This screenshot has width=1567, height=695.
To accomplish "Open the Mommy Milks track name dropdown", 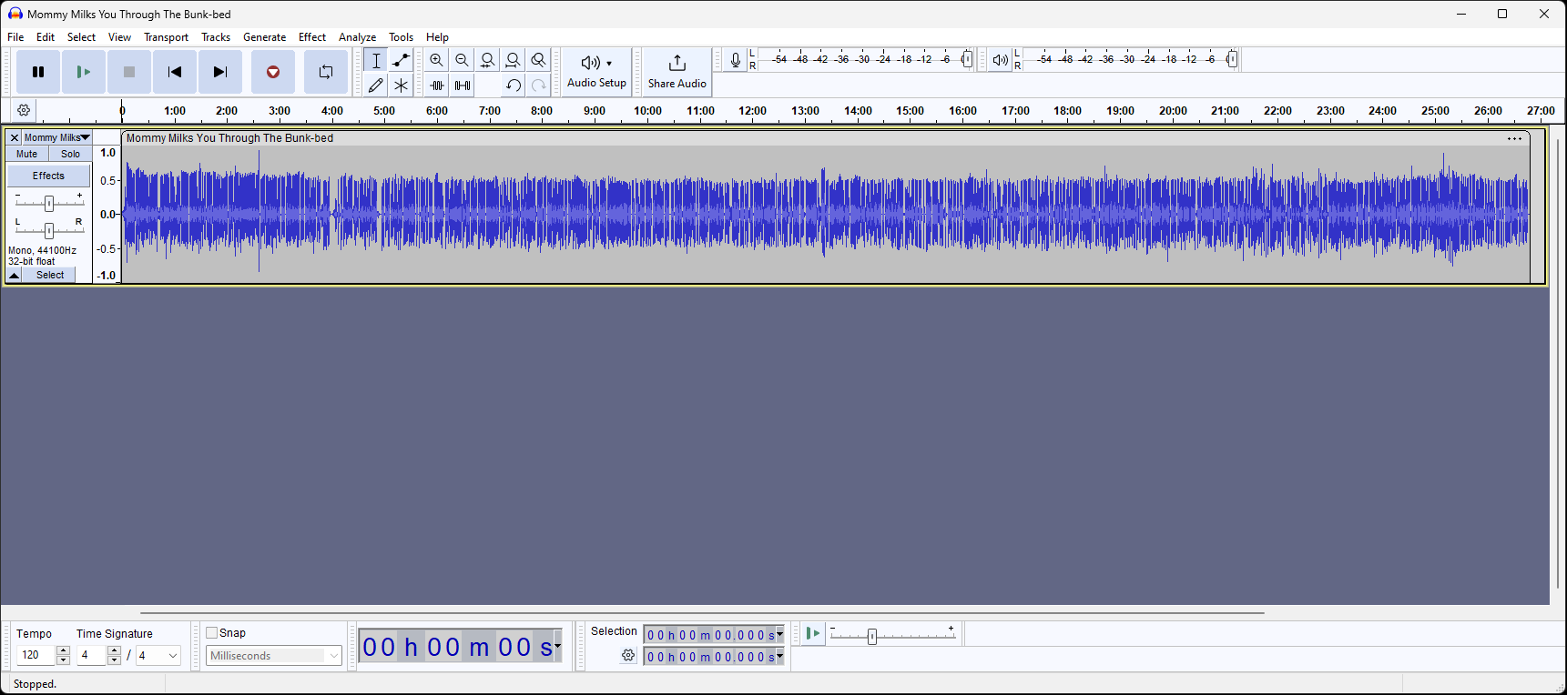I will pos(57,137).
